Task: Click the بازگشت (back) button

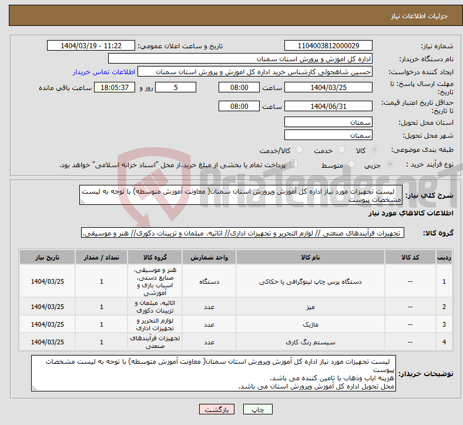Action: (216, 409)
